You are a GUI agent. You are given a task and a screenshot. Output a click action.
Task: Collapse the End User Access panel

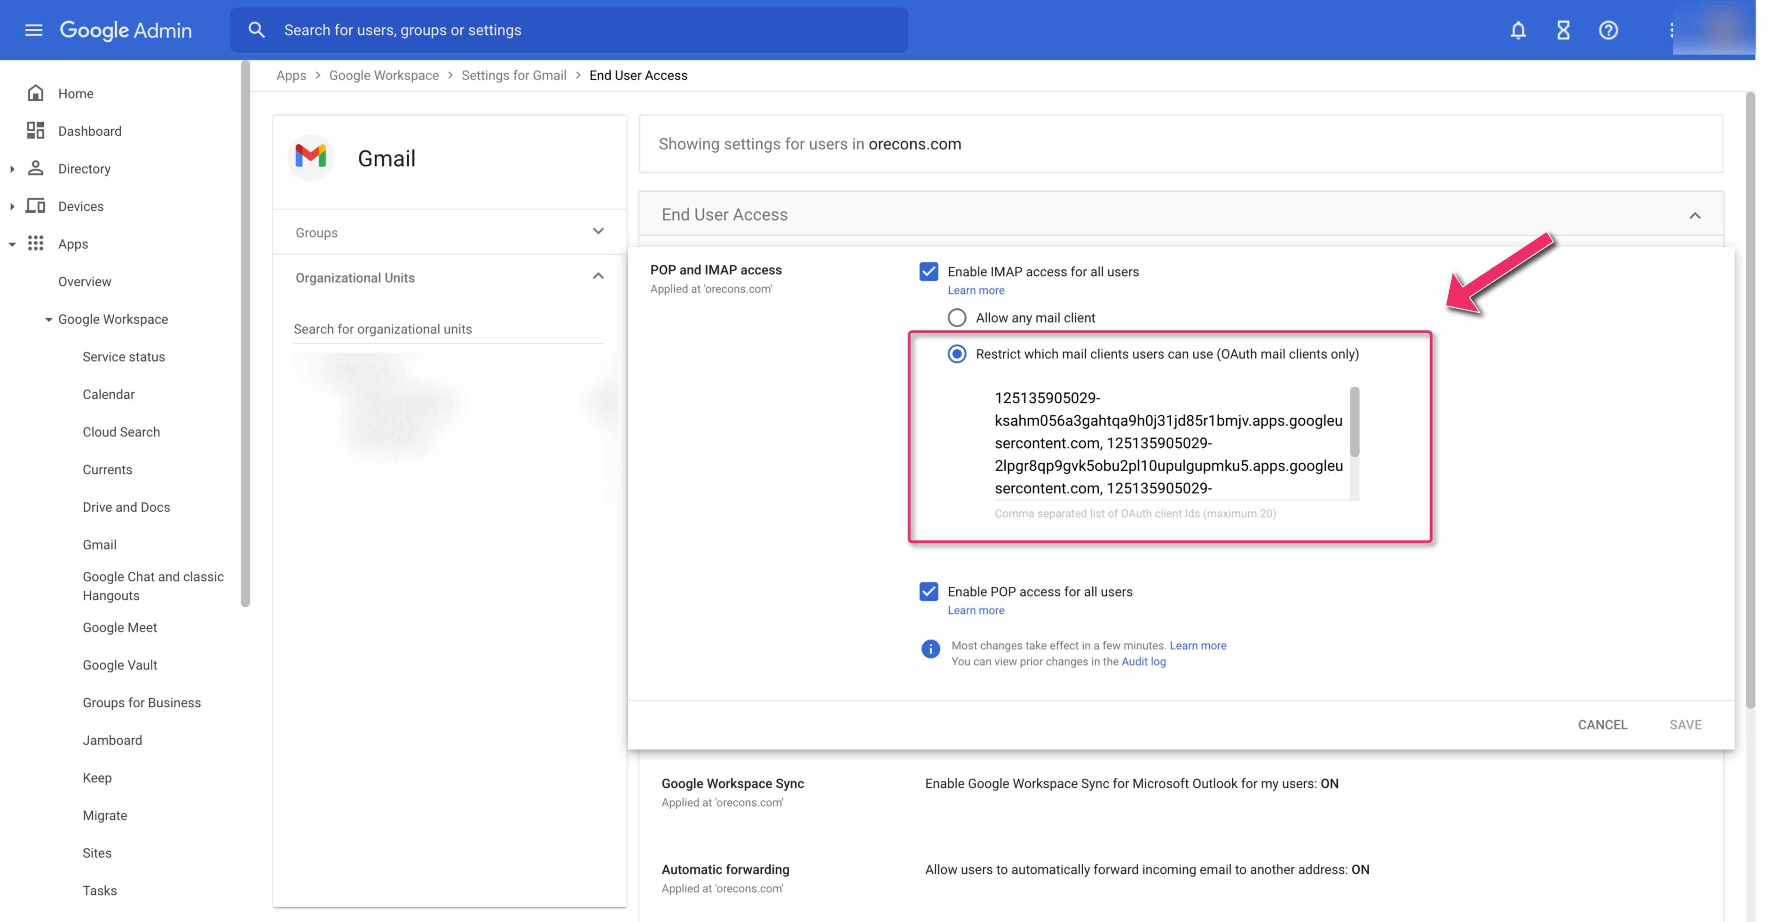click(1694, 215)
